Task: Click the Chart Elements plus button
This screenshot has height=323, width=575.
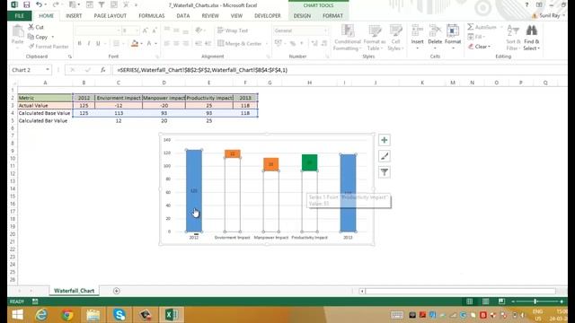Action: tap(384, 140)
